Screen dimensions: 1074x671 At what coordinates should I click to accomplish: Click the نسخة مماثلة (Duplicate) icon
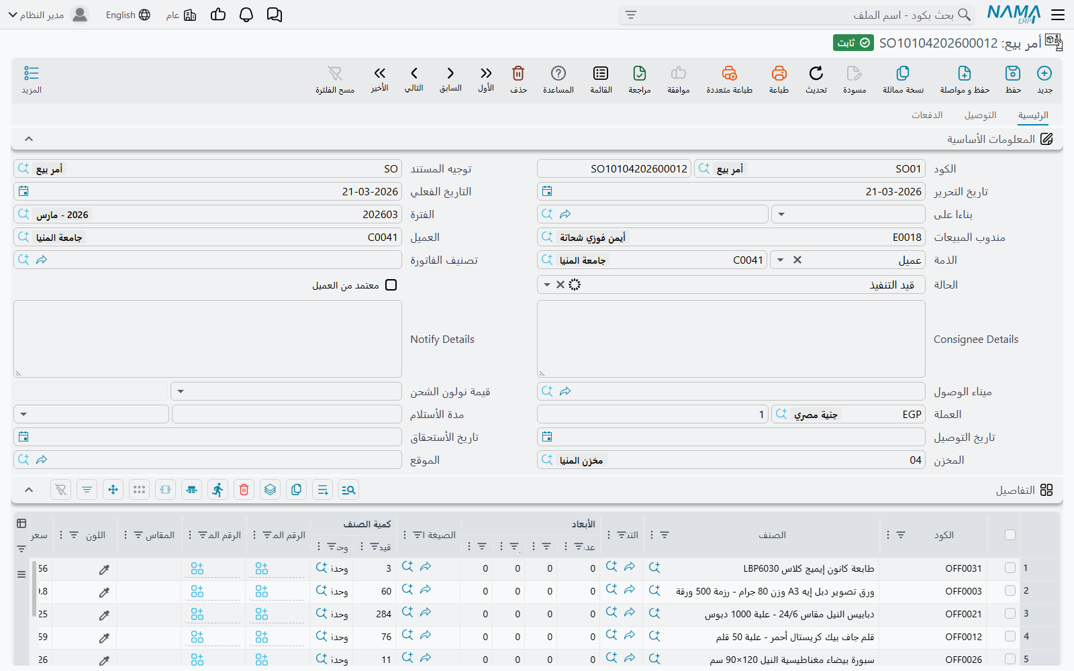903,73
